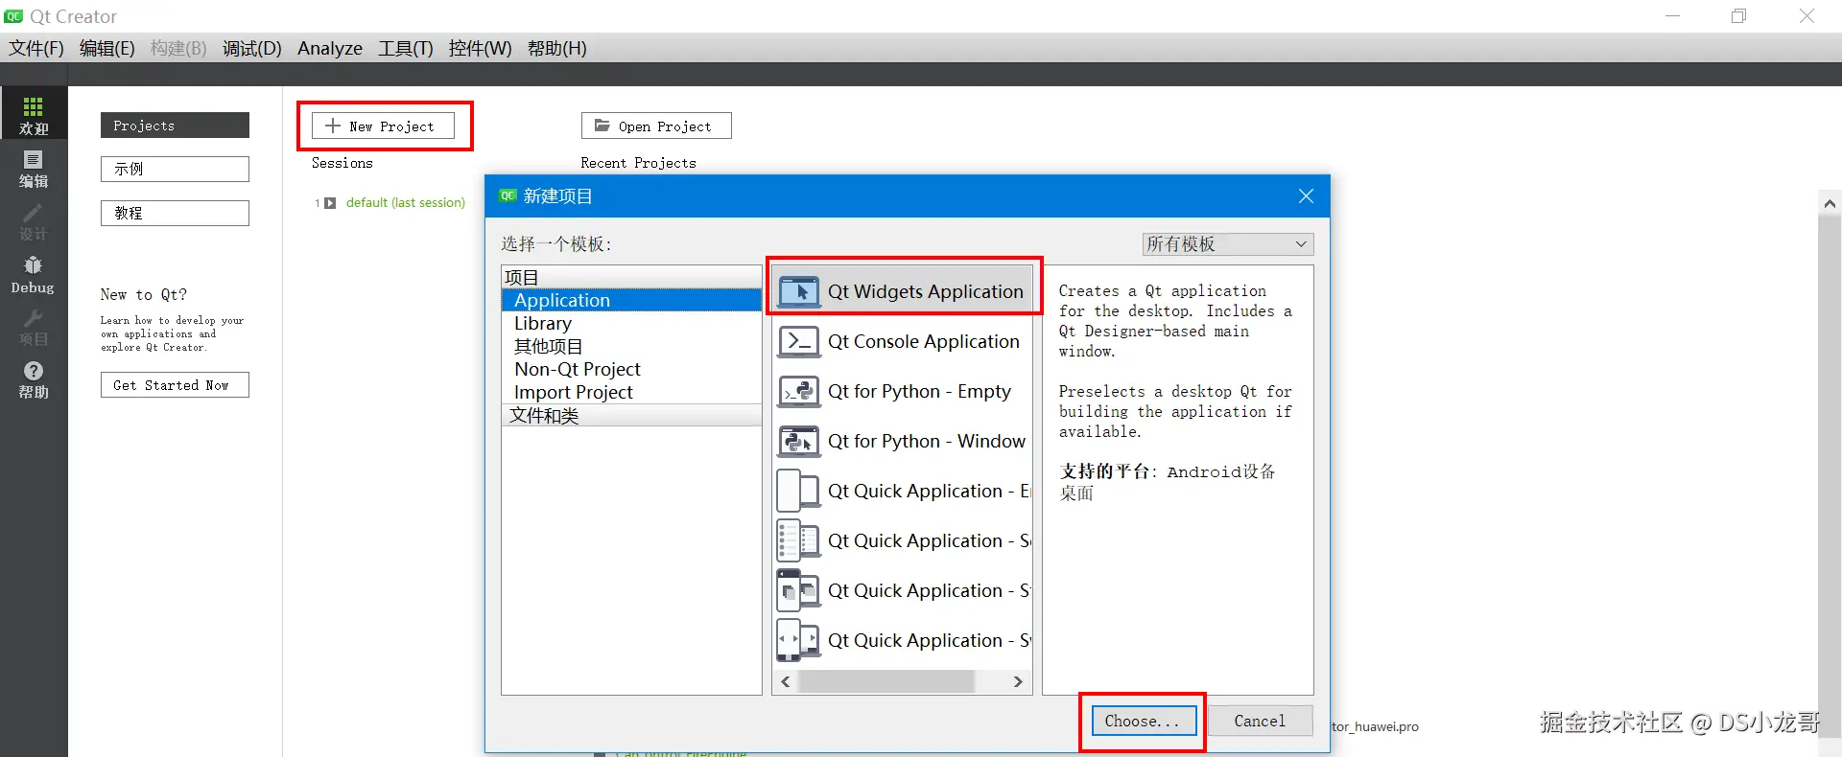
Task: Open the 工具(T) menu
Action: click(406, 48)
